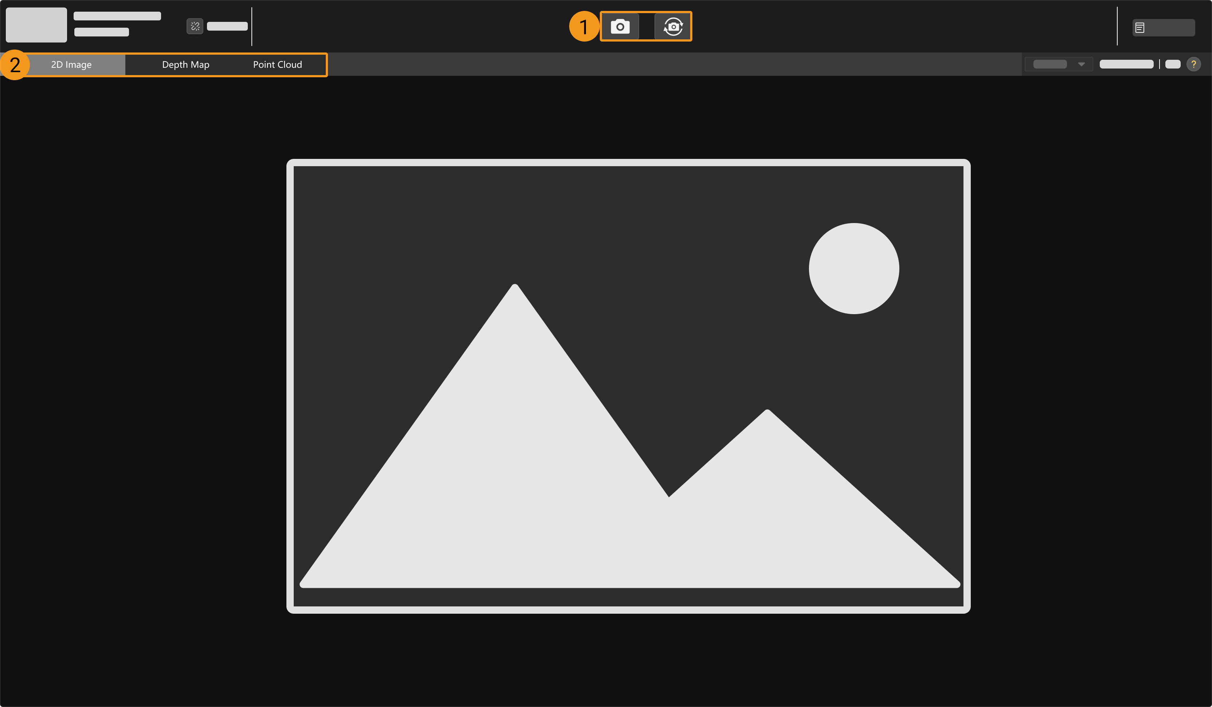Switch to the Point Cloud tab

point(277,65)
